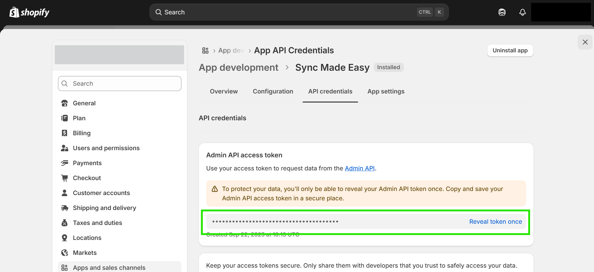Click the Shipping and delivery truck icon
This screenshot has width=594, height=272.
[x=65, y=208]
